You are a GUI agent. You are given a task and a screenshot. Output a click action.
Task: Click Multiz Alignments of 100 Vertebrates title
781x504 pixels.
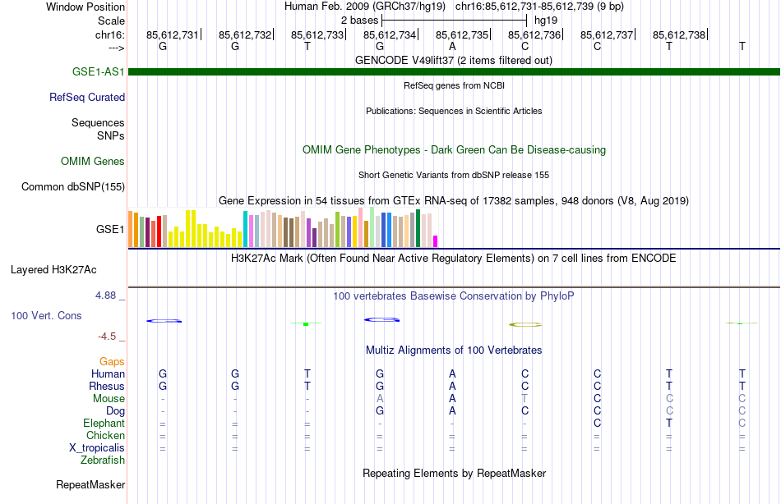pyautogui.click(x=454, y=350)
